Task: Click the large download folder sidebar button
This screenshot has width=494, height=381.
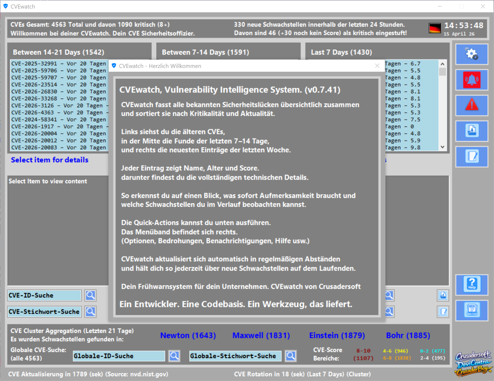Action: pyautogui.click(x=471, y=131)
